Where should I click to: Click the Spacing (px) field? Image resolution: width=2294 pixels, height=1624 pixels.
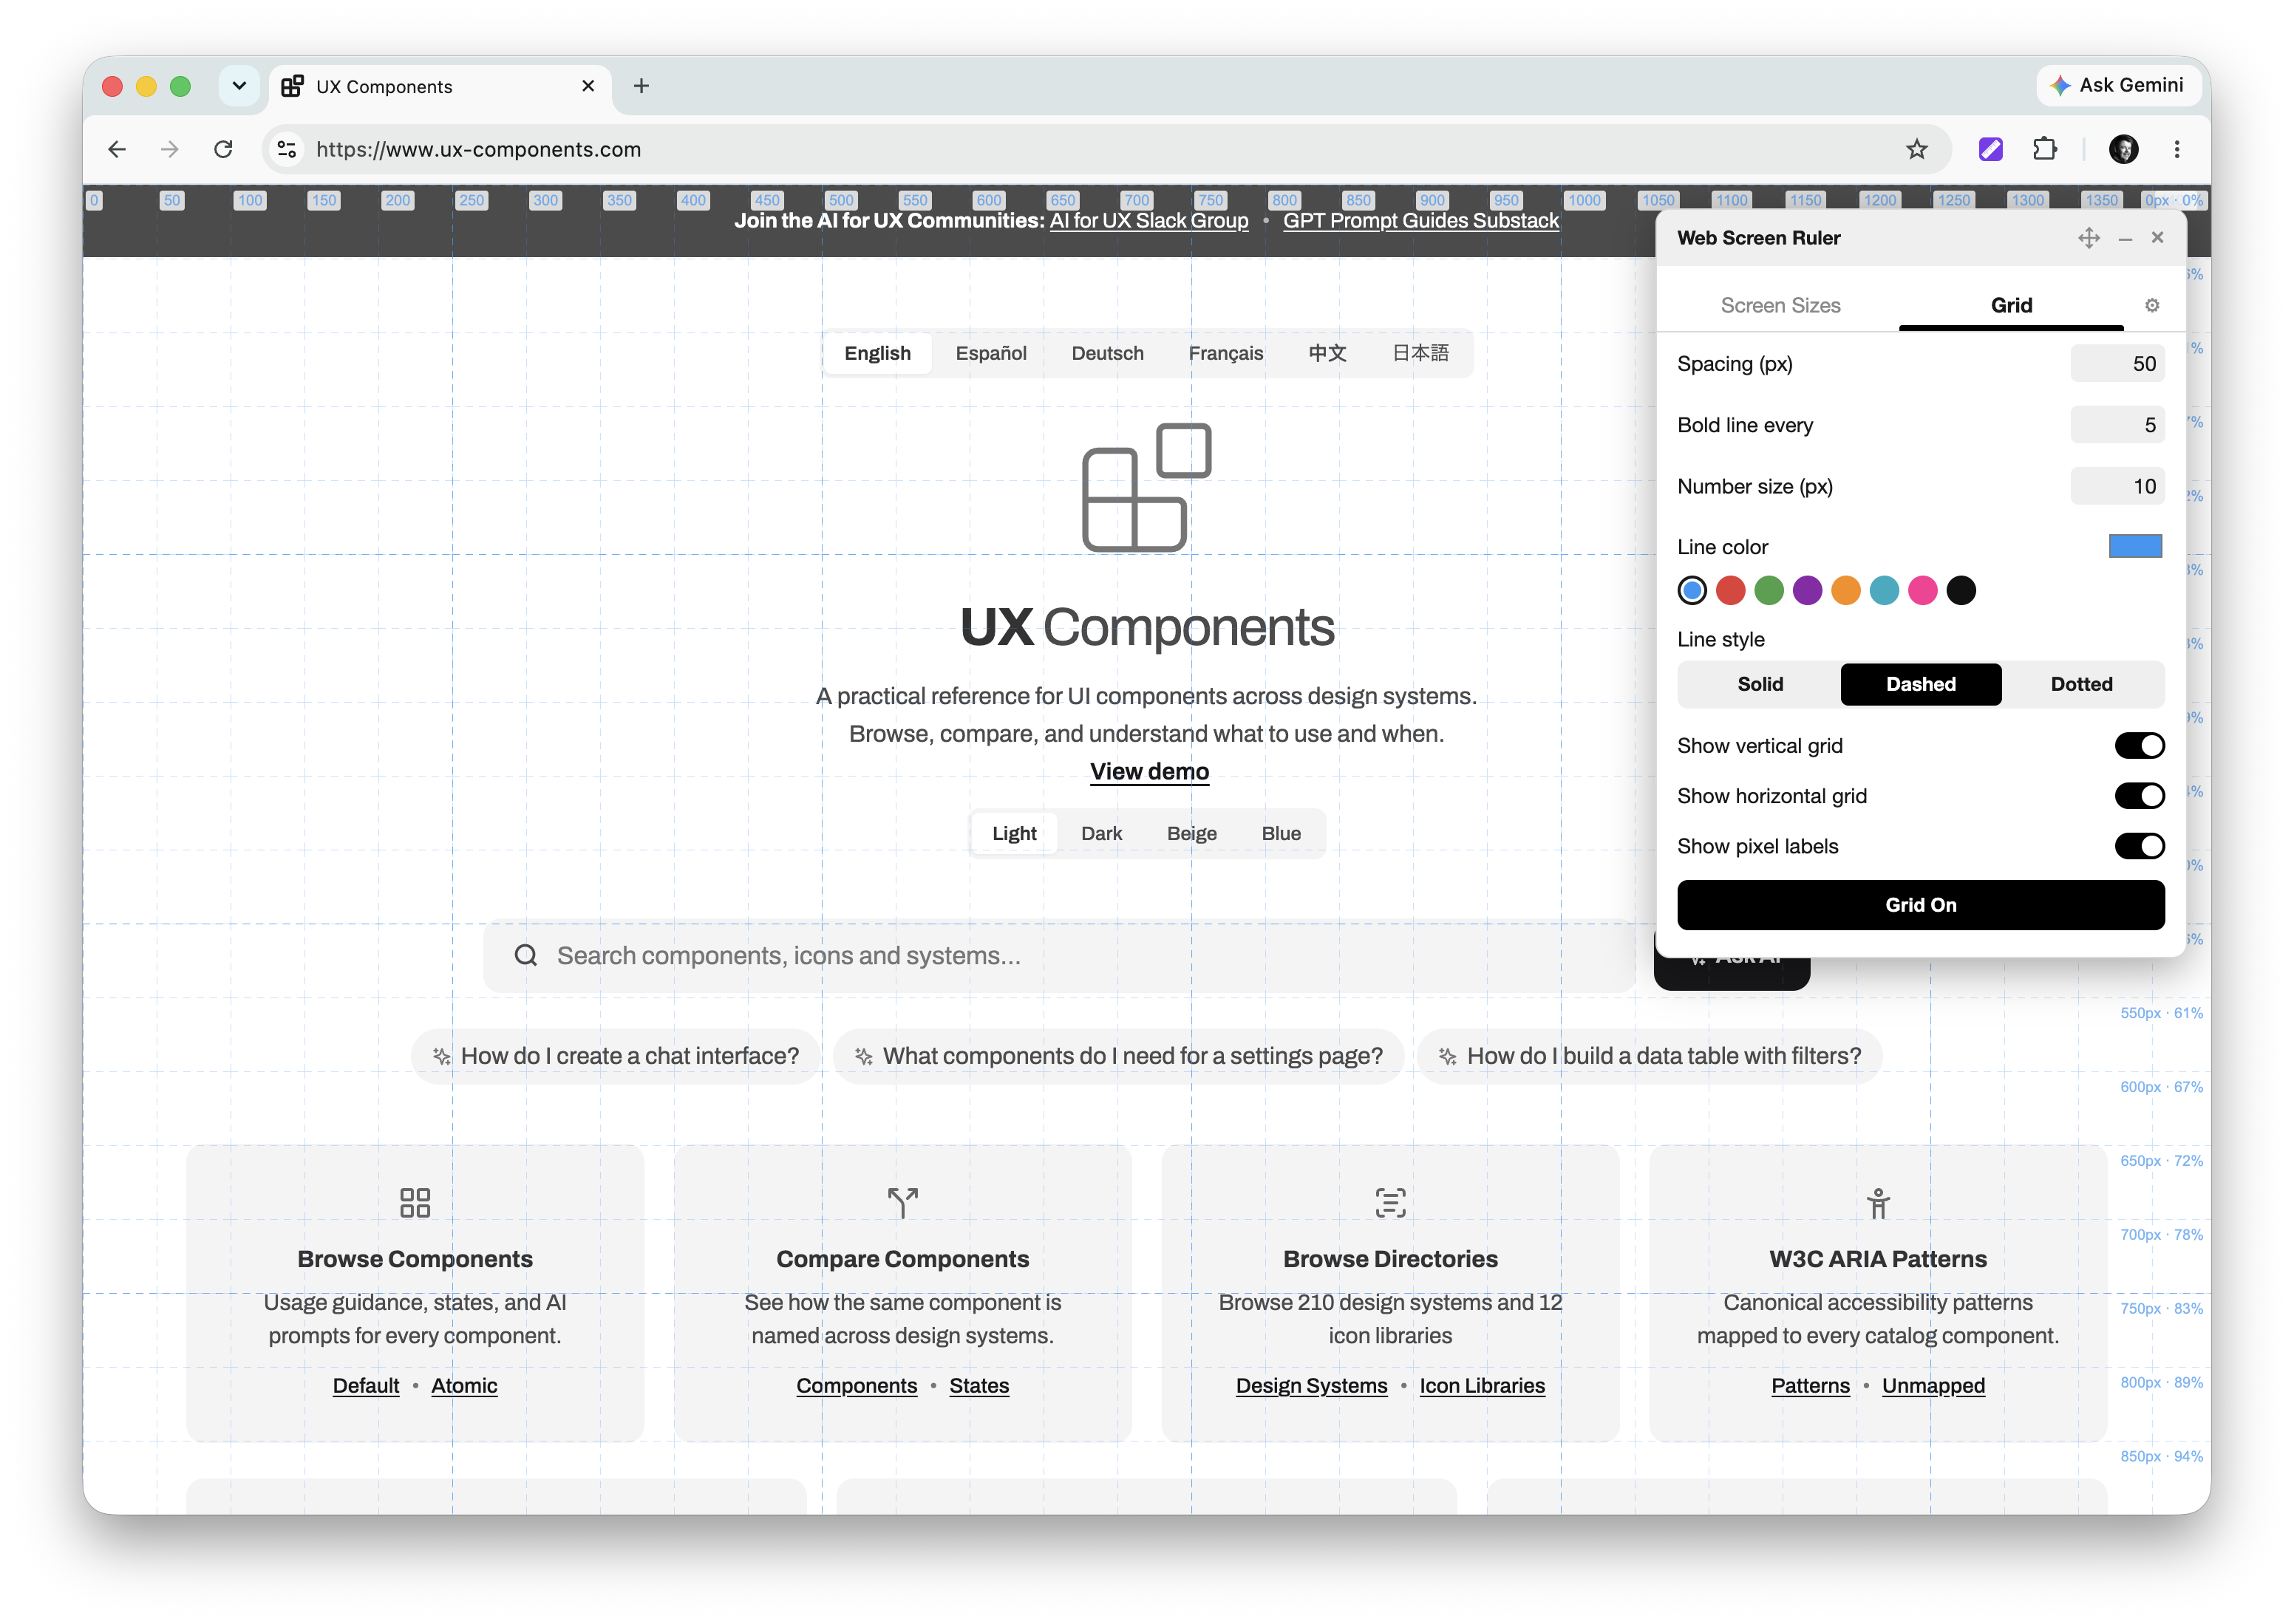2116,364
